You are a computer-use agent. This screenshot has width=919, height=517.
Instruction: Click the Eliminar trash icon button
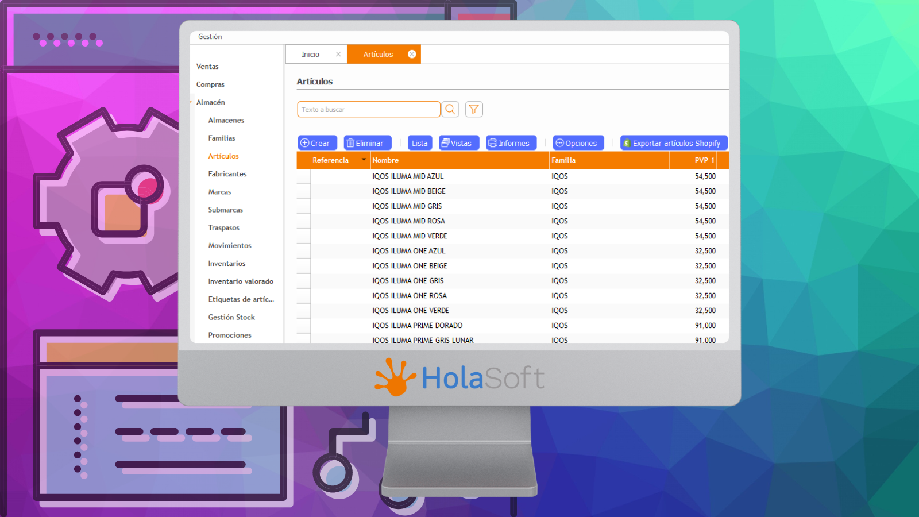[x=367, y=143]
